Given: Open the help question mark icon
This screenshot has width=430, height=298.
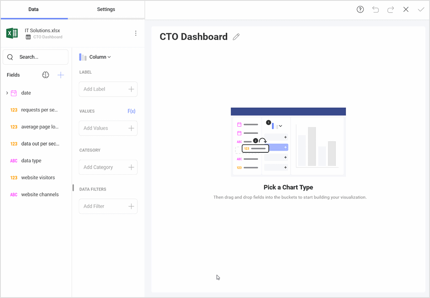Looking at the screenshot, I should pos(360,10).
